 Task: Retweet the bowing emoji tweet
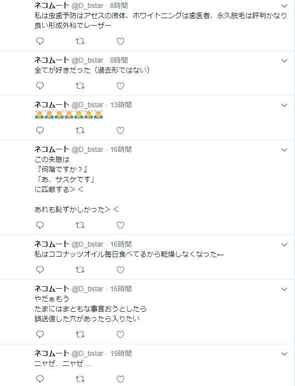coord(80,130)
